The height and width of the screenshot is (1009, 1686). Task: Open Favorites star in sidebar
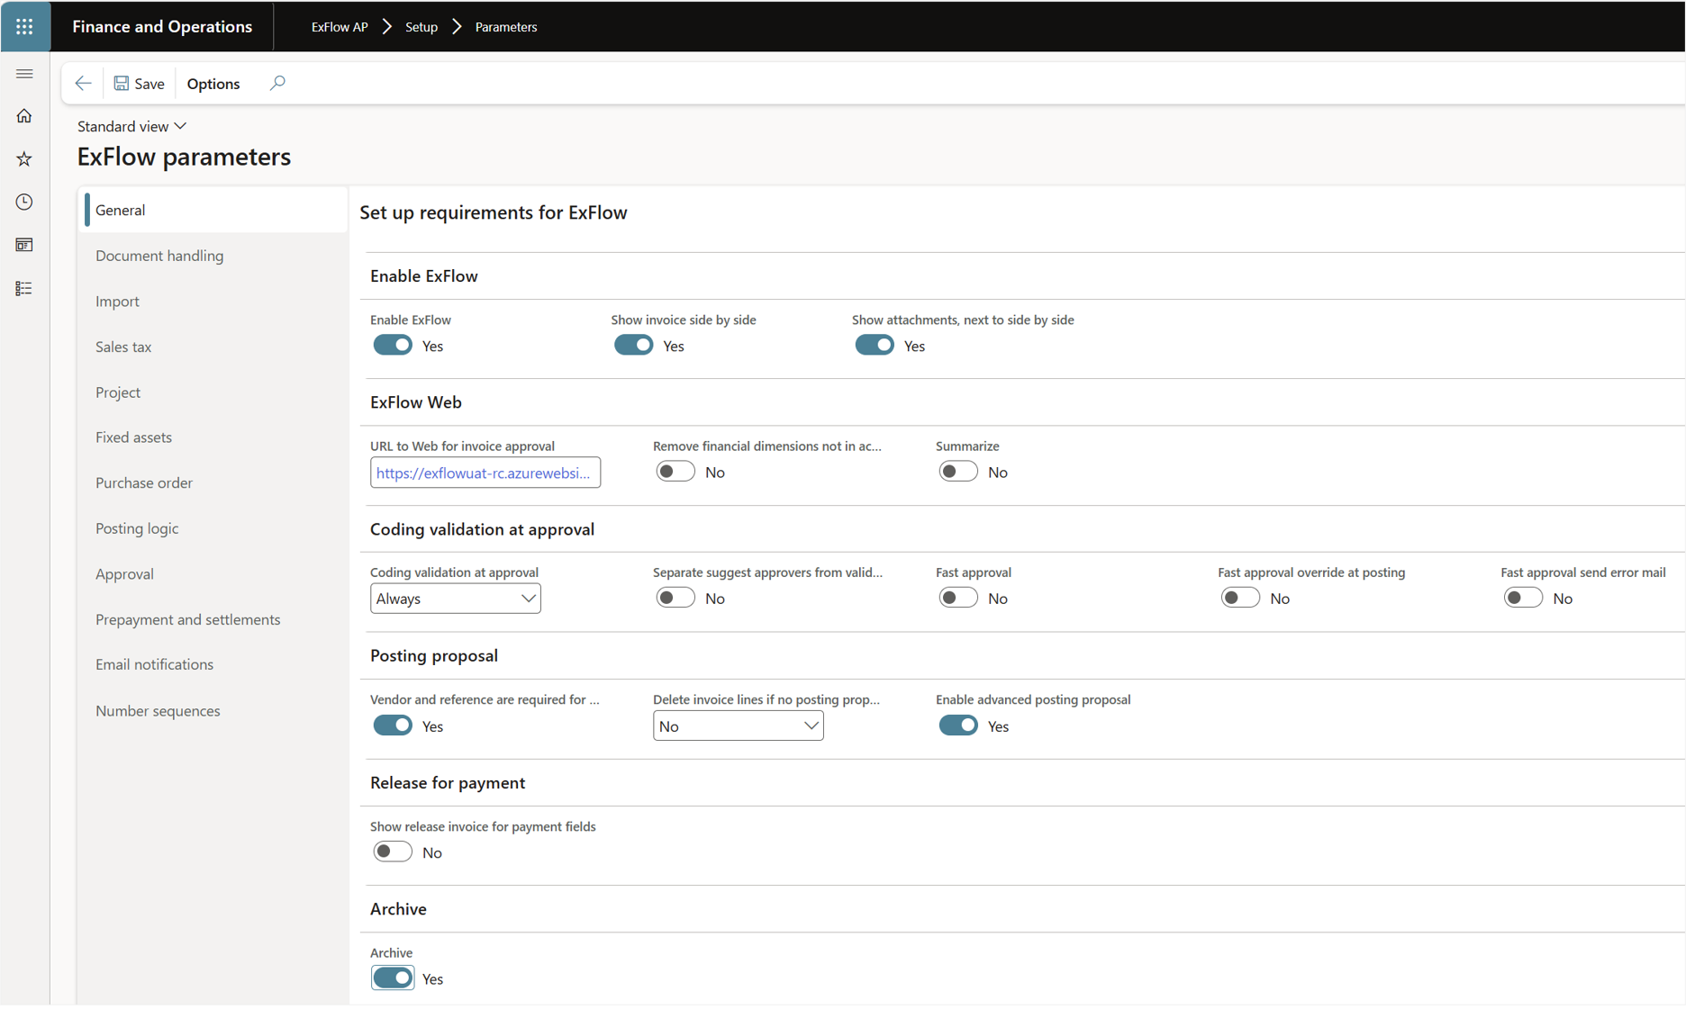tap(24, 159)
